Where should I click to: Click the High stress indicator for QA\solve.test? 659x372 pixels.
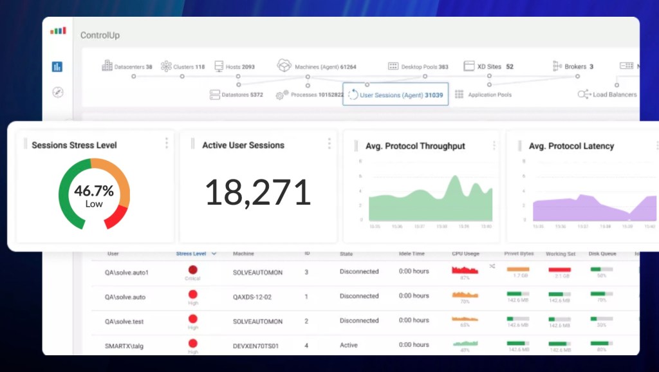tap(193, 319)
